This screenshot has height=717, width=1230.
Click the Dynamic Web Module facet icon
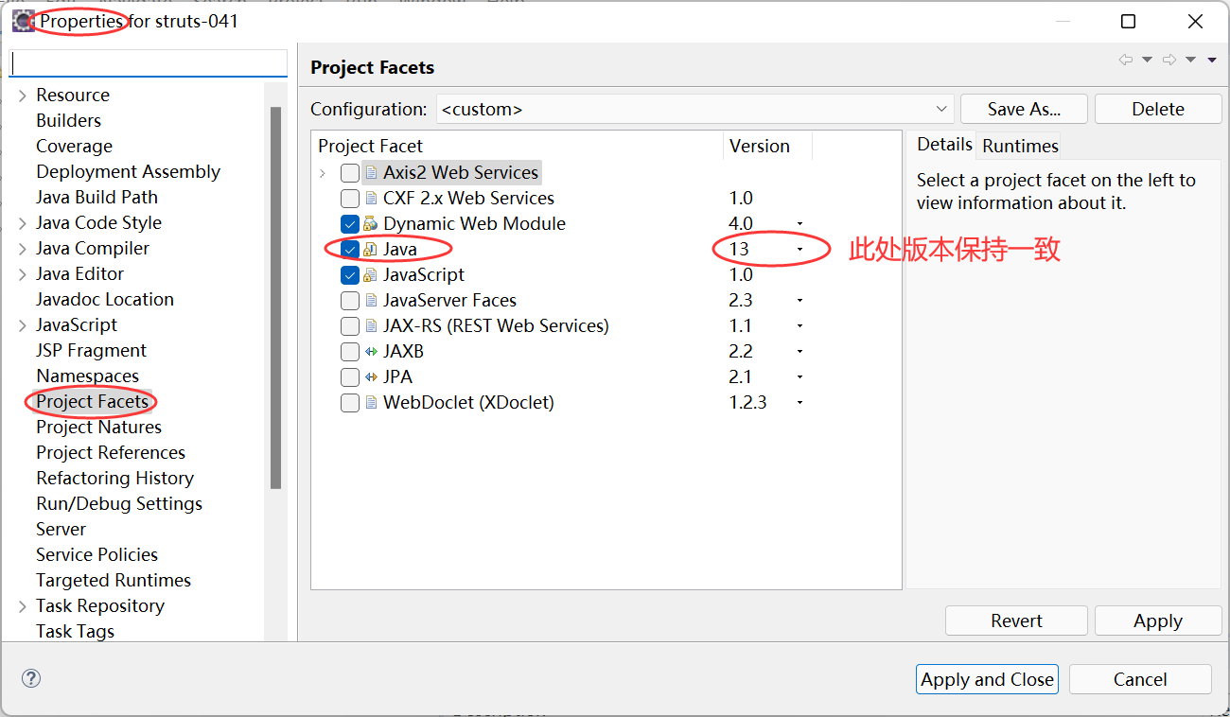371,224
